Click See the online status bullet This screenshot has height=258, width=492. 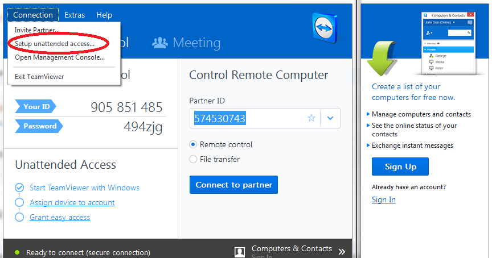(414, 130)
